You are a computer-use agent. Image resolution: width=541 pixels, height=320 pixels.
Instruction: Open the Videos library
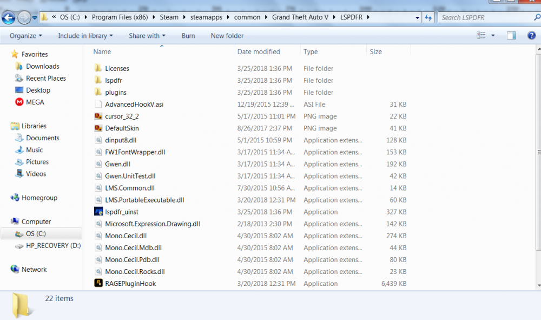pos(36,174)
